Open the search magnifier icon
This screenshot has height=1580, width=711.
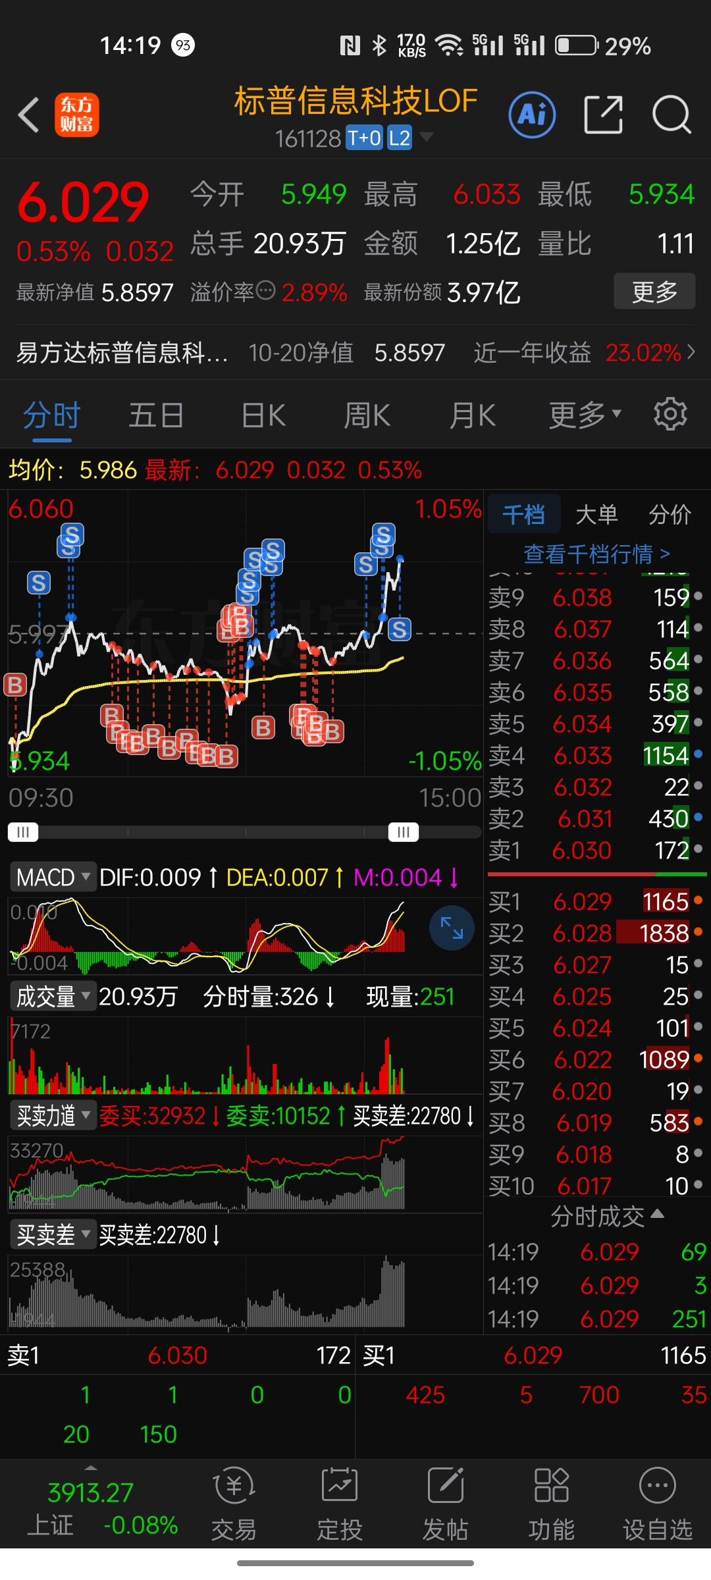[671, 115]
